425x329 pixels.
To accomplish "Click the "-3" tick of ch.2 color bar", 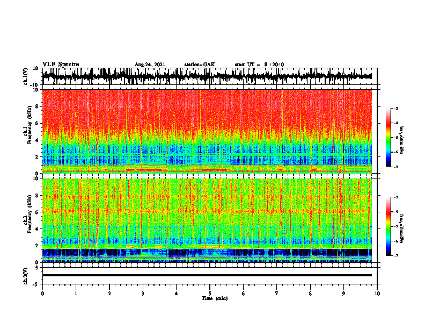I will 395,197.
